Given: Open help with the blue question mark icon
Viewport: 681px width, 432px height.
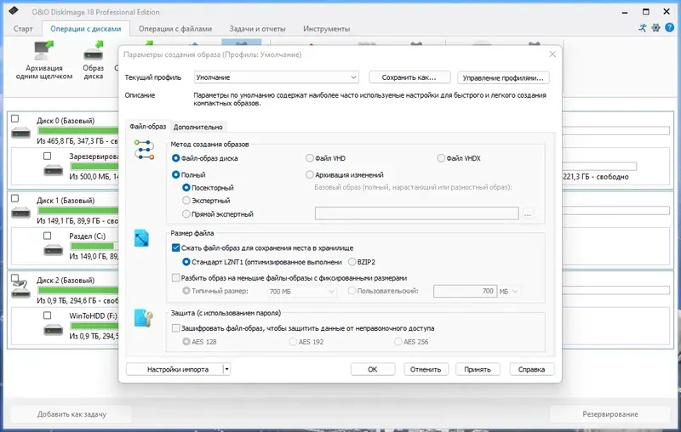Looking at the screenshot, I should pyautogui.click(x=669, y=28).
